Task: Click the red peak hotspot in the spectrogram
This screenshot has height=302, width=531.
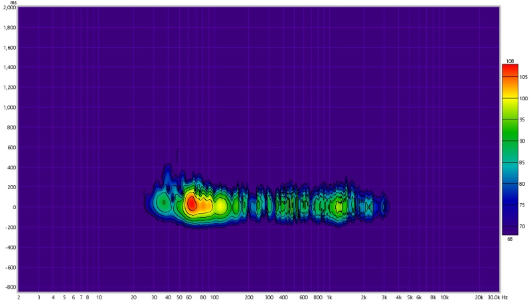Action: point(191,203)
